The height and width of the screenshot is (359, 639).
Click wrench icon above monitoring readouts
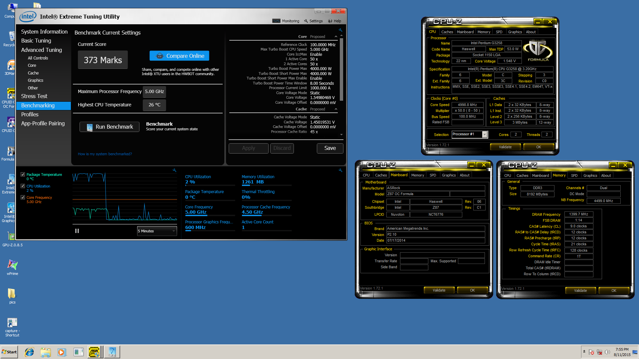click(x=340, y=170)
